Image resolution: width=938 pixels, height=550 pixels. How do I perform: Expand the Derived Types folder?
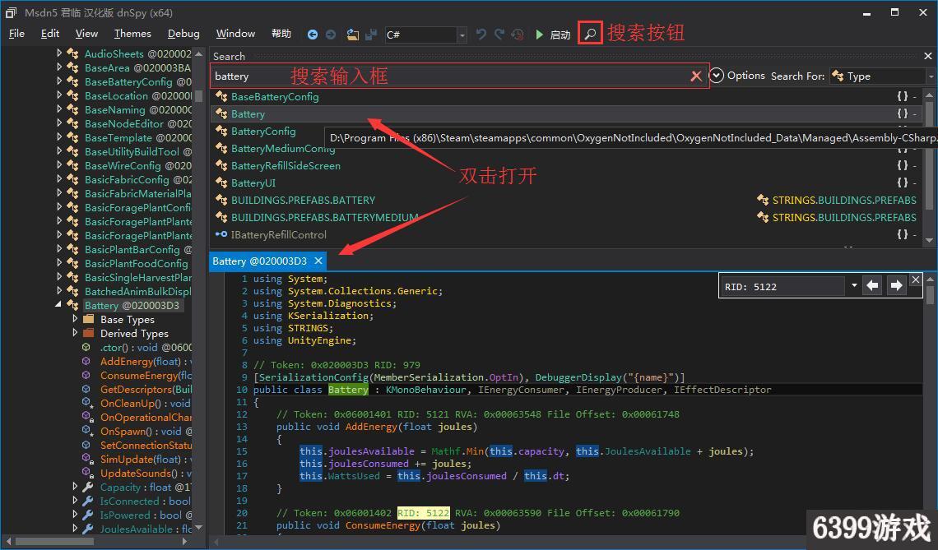pyautogui.click(x=75, y=332)
